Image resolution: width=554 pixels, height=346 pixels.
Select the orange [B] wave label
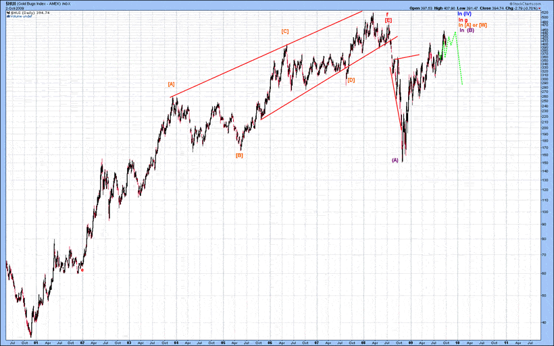(239, 155)
